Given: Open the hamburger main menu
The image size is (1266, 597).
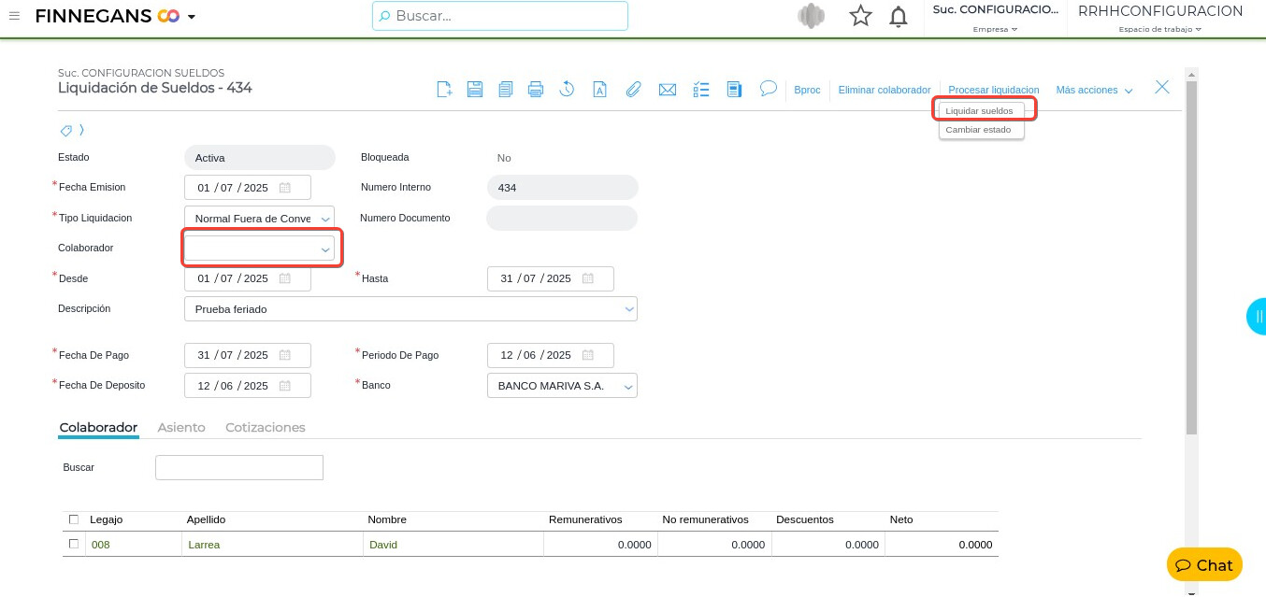Looking at the screenshot, I should (14, 16).
